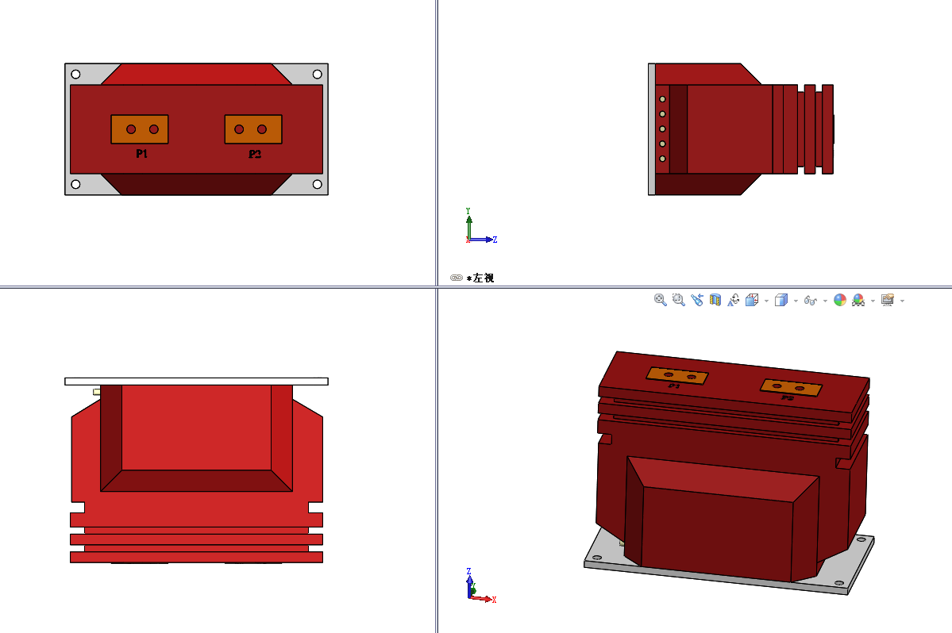Click the linked-views chain icon beside 左视
Screen dimensions: 952x633
click(457, 278)
